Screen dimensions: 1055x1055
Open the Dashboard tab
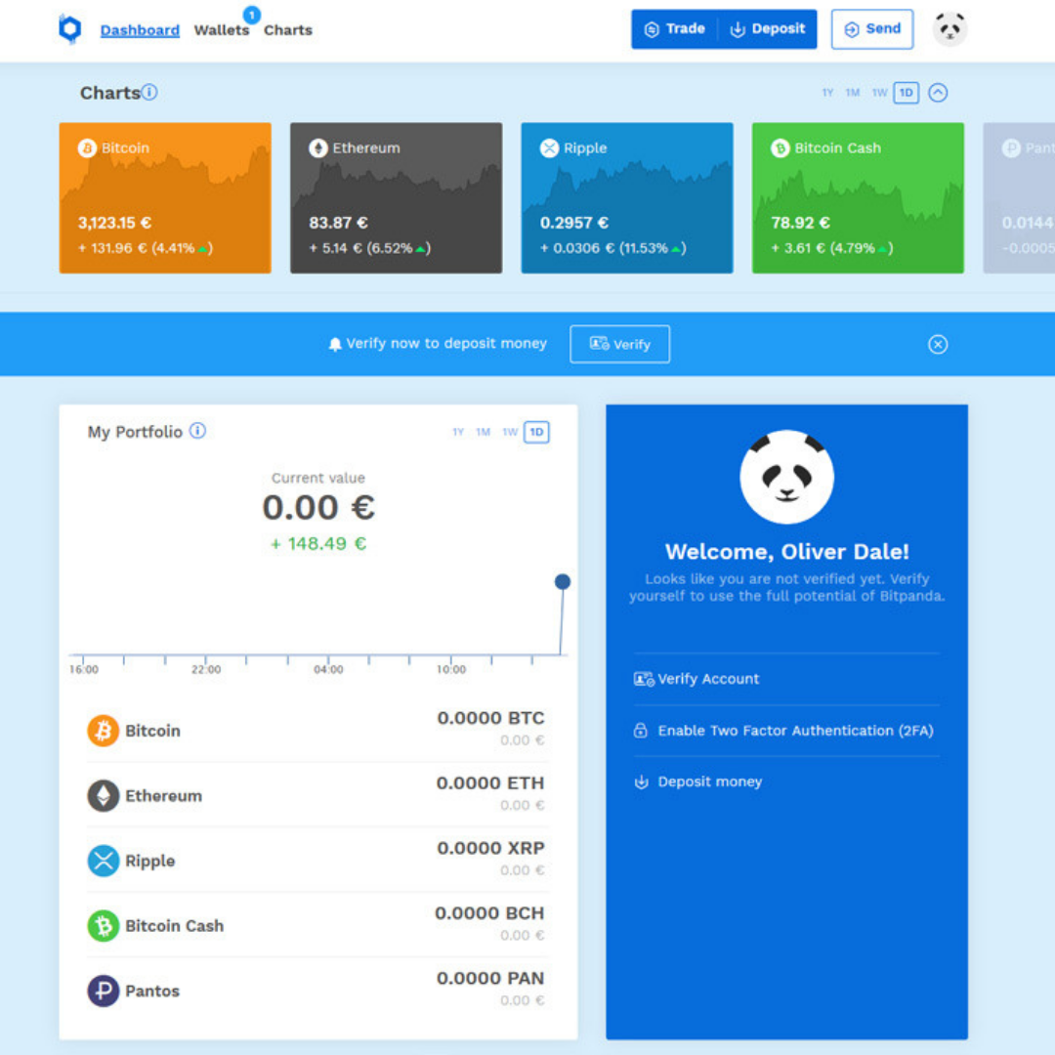(140, 30)
